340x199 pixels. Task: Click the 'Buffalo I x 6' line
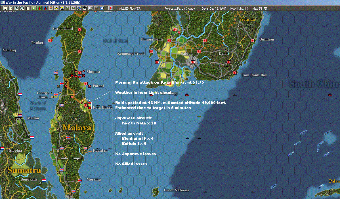click(x=134, y=143)
